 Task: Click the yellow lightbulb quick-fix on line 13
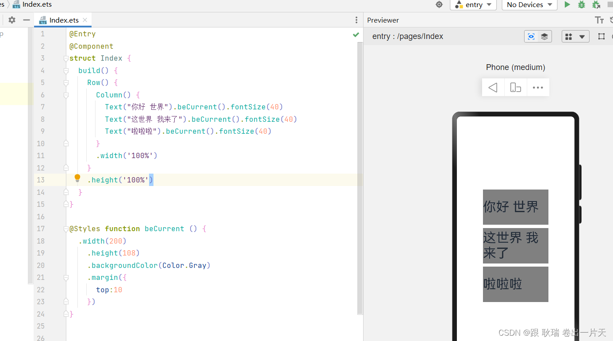(x=77, y=178)
